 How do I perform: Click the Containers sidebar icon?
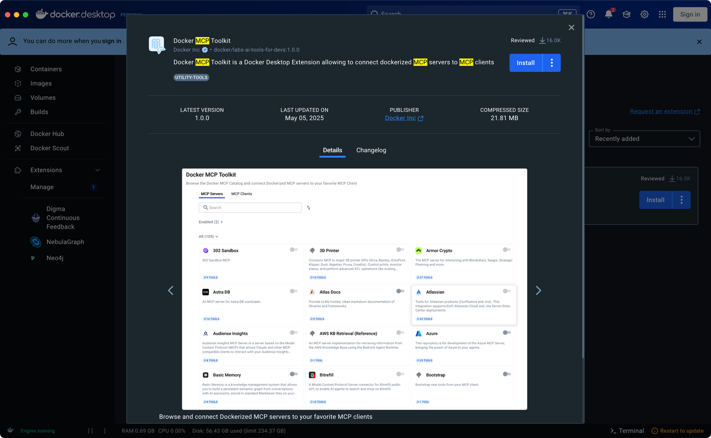[18, 69]
